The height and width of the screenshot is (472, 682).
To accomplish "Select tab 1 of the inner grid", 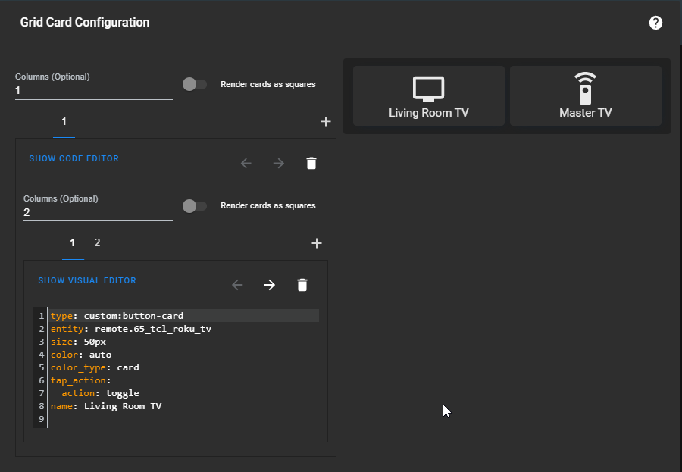I will click(73, 242).
